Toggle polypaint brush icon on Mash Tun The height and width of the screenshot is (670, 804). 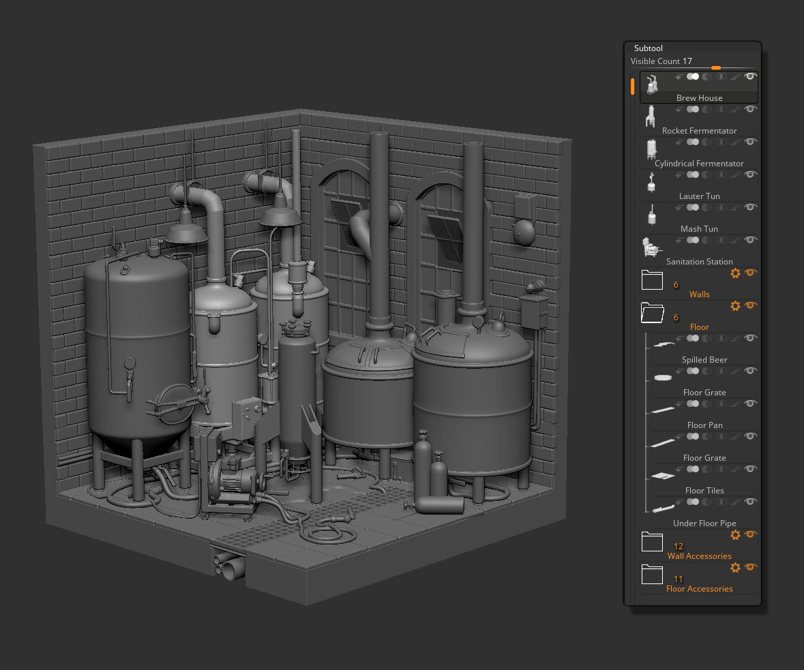click(735, 208)
